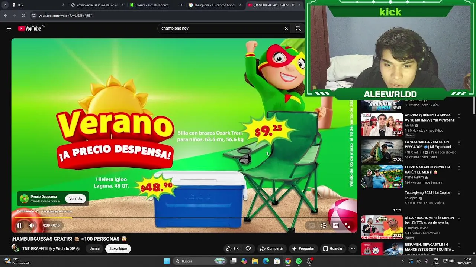Show hidden system tray icons chevron
The height and width of the screenshot is (267, 476).
pos(403,261)
